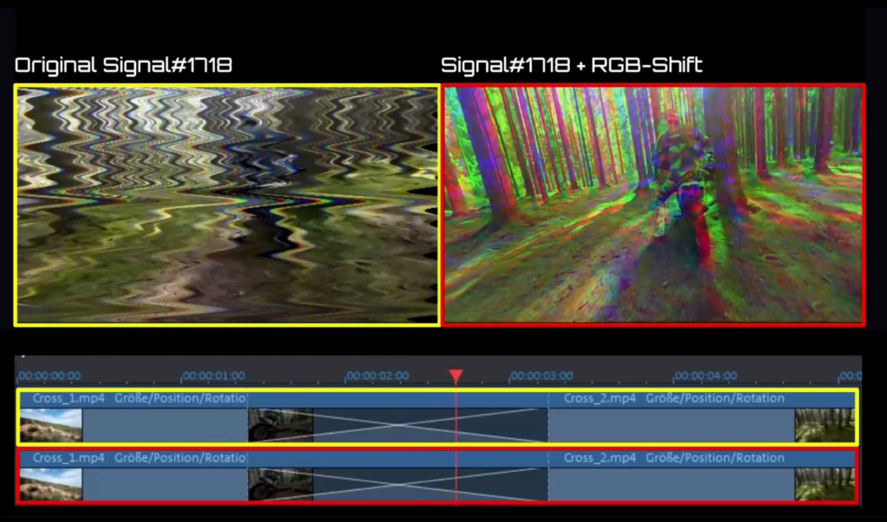Click the 00:00:01:00 timecode on the ruler

pos(213,376)
